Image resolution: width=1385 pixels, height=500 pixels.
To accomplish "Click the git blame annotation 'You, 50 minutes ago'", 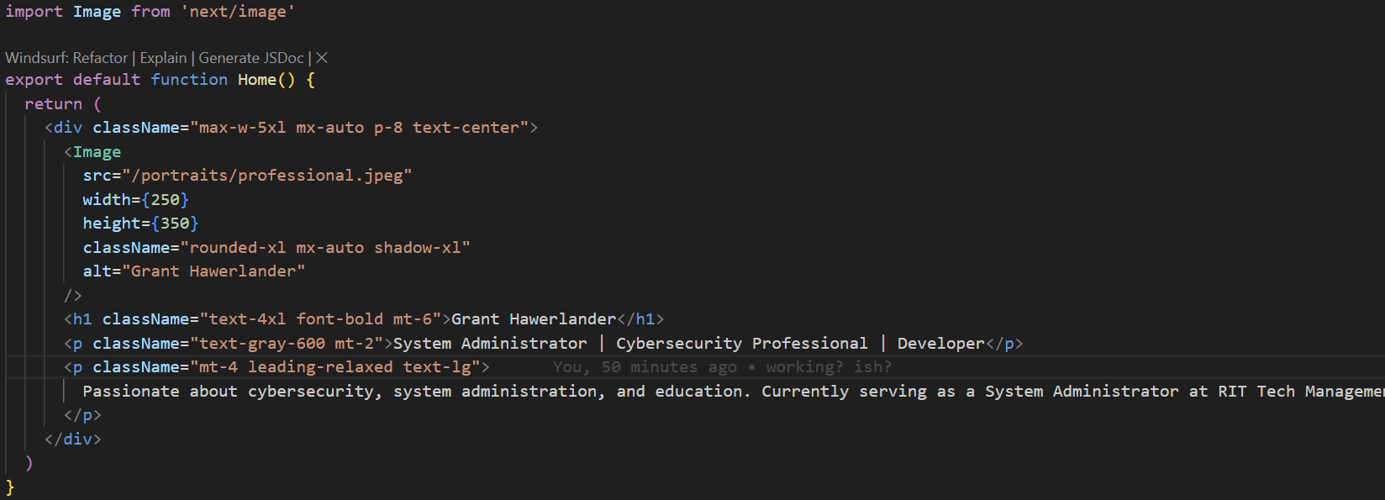I will pyautogui.click(x=645, y=367).
